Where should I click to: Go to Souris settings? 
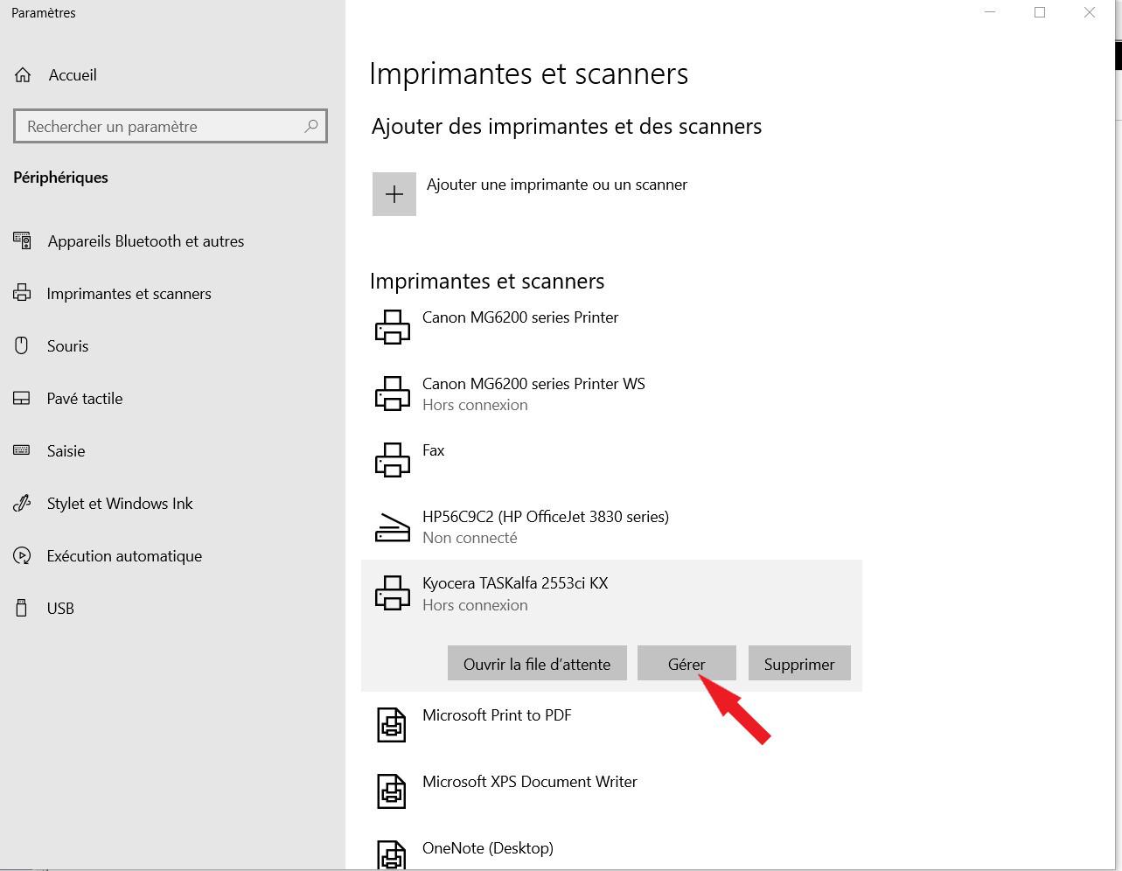pyautogui.click(x=67, y=346)
